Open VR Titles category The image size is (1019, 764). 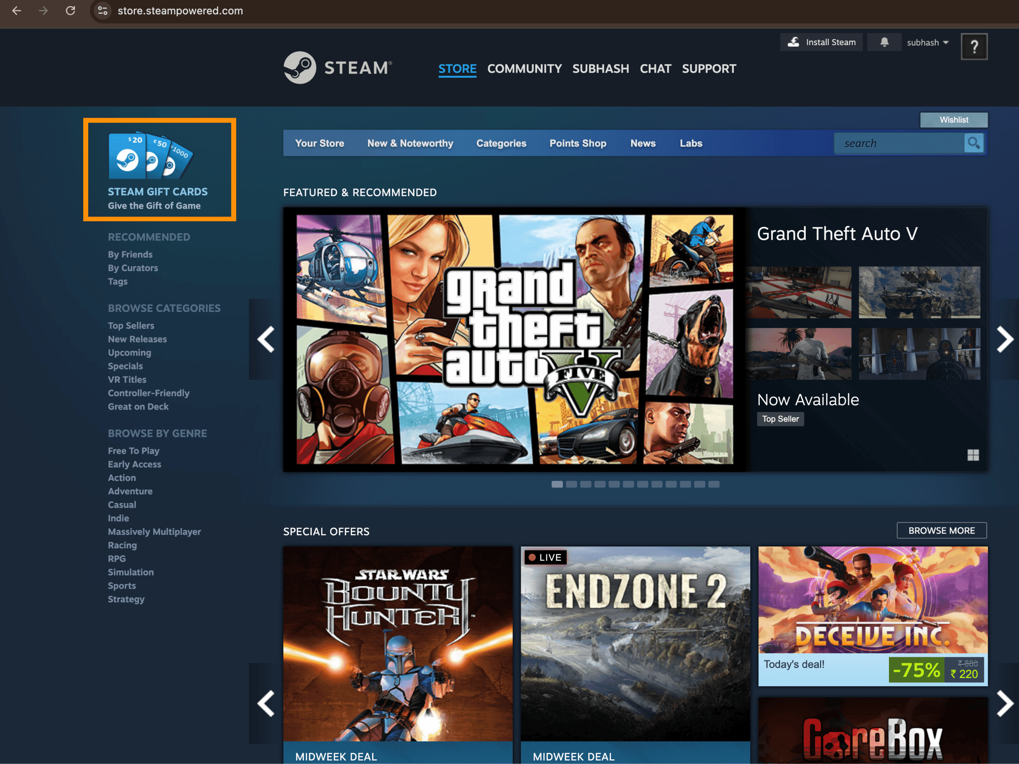[127, 379]
